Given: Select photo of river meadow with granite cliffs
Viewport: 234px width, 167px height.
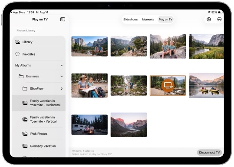Looking at the screenshot, I should pos(206,46).
